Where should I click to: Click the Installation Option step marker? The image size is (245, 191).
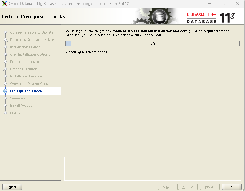tap(5, 47)
